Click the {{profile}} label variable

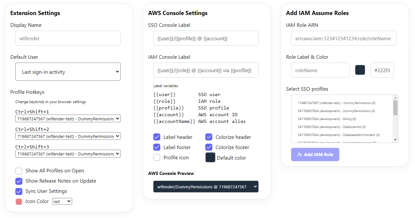169,108
